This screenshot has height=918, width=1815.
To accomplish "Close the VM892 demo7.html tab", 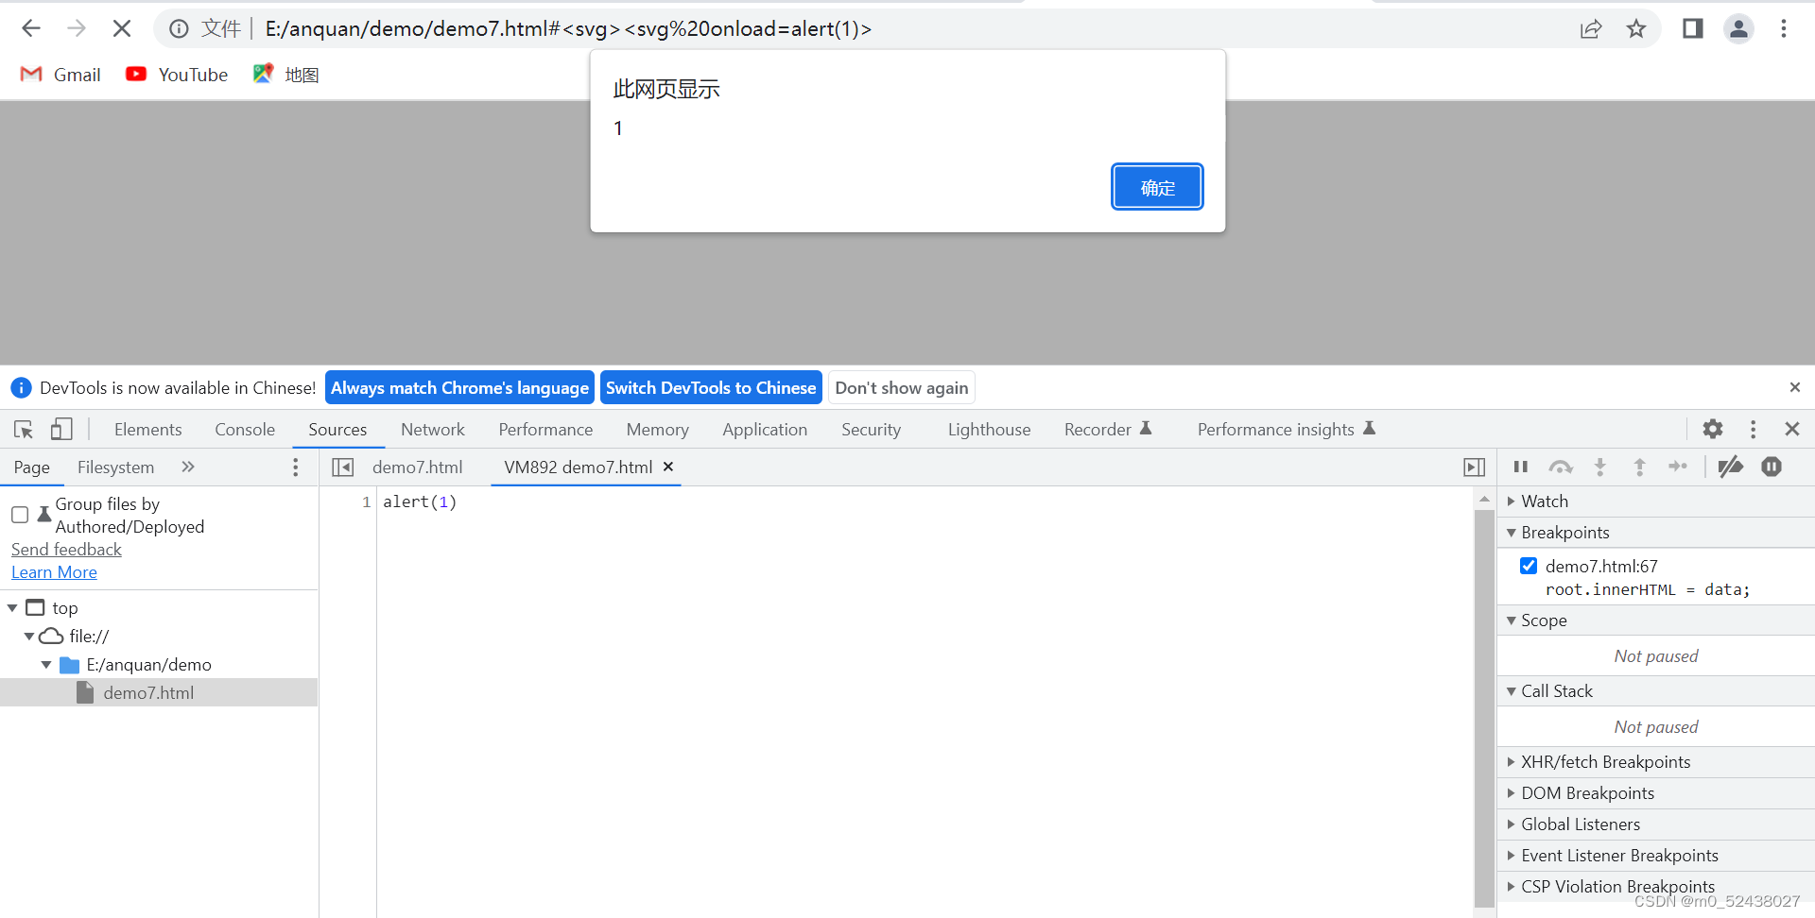I will coord(668,467).
